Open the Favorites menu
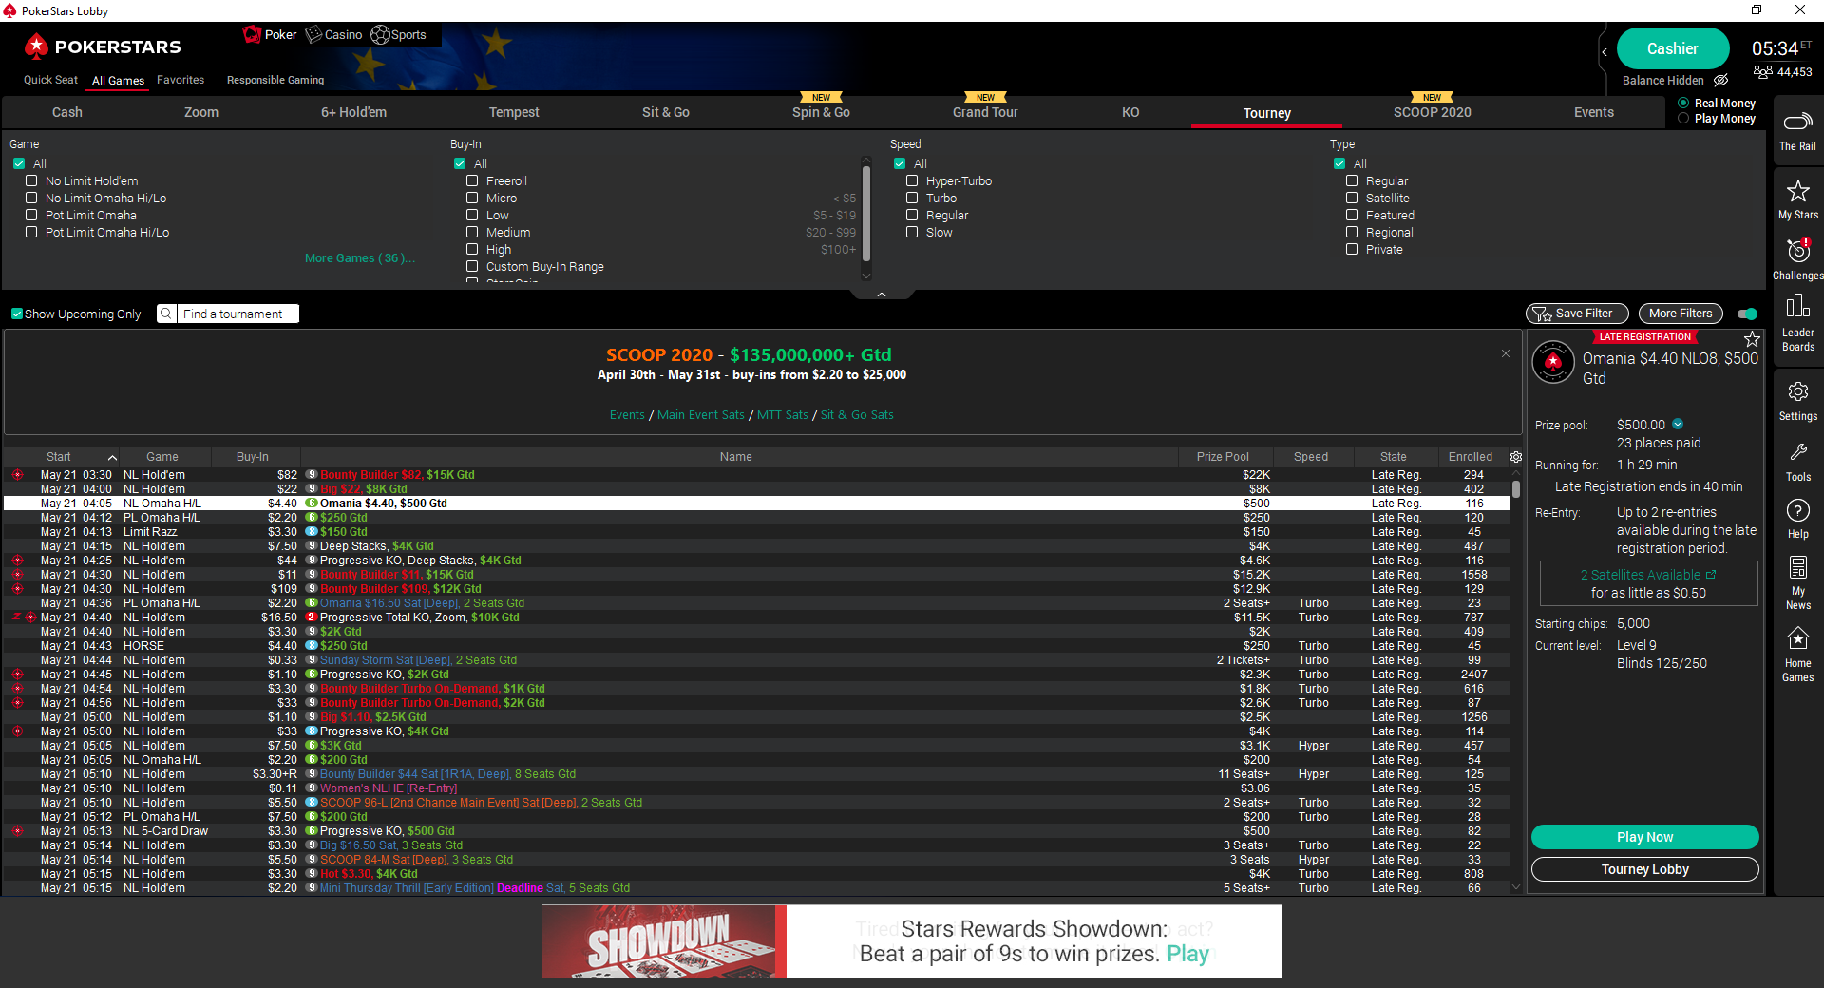Screen dimensions: 1824x988 180,80
